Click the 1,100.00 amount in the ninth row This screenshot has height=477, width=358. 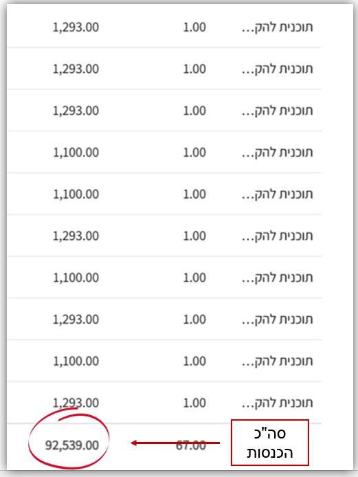pos(76,361)
